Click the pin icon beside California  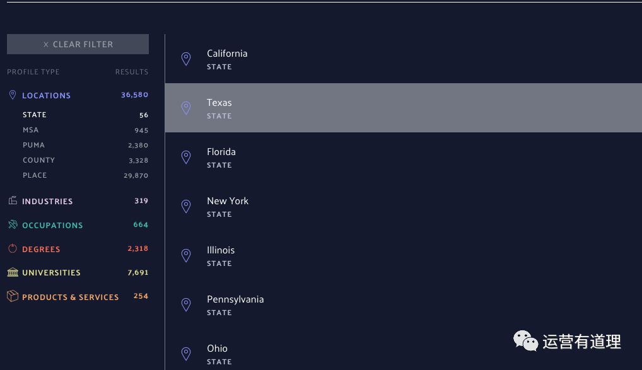186,59
